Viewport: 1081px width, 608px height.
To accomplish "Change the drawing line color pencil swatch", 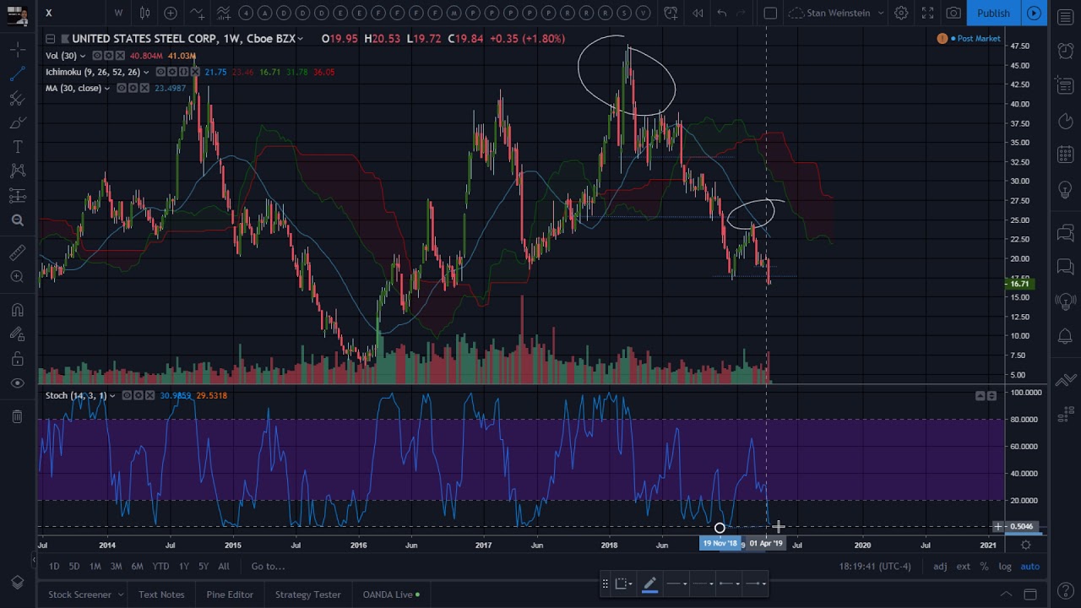I will coord(649,584).
